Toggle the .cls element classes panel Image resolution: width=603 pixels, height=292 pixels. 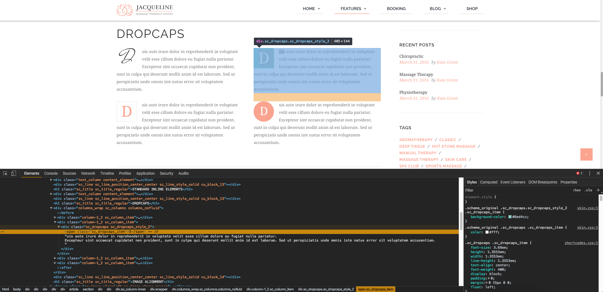[588, 190]
